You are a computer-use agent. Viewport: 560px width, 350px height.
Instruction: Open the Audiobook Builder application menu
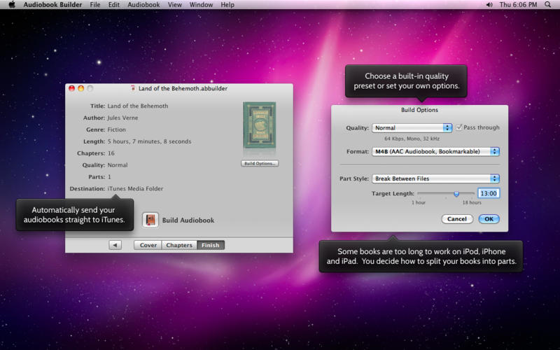[52, 5]
